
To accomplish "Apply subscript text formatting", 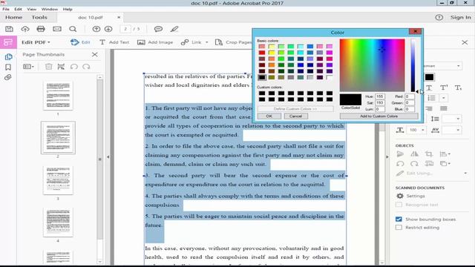I will click(458, 88).
